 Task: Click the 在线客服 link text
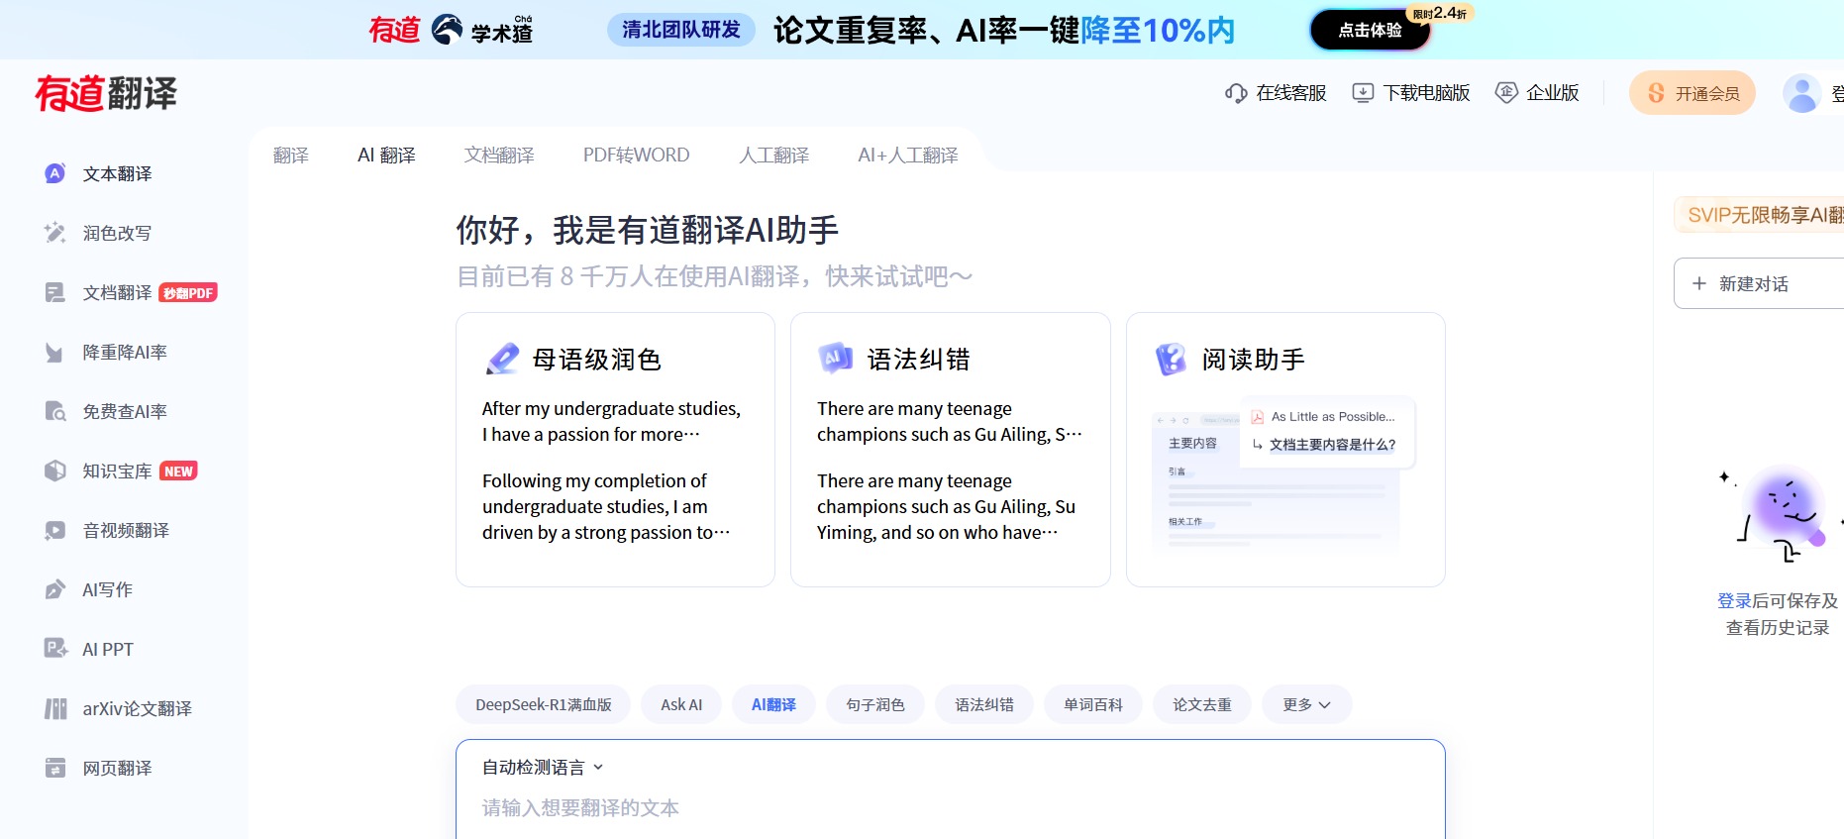1291,93
